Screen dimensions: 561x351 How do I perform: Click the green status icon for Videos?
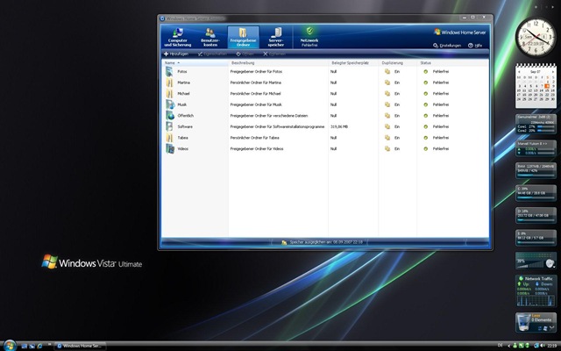click(x=425, y=148)
